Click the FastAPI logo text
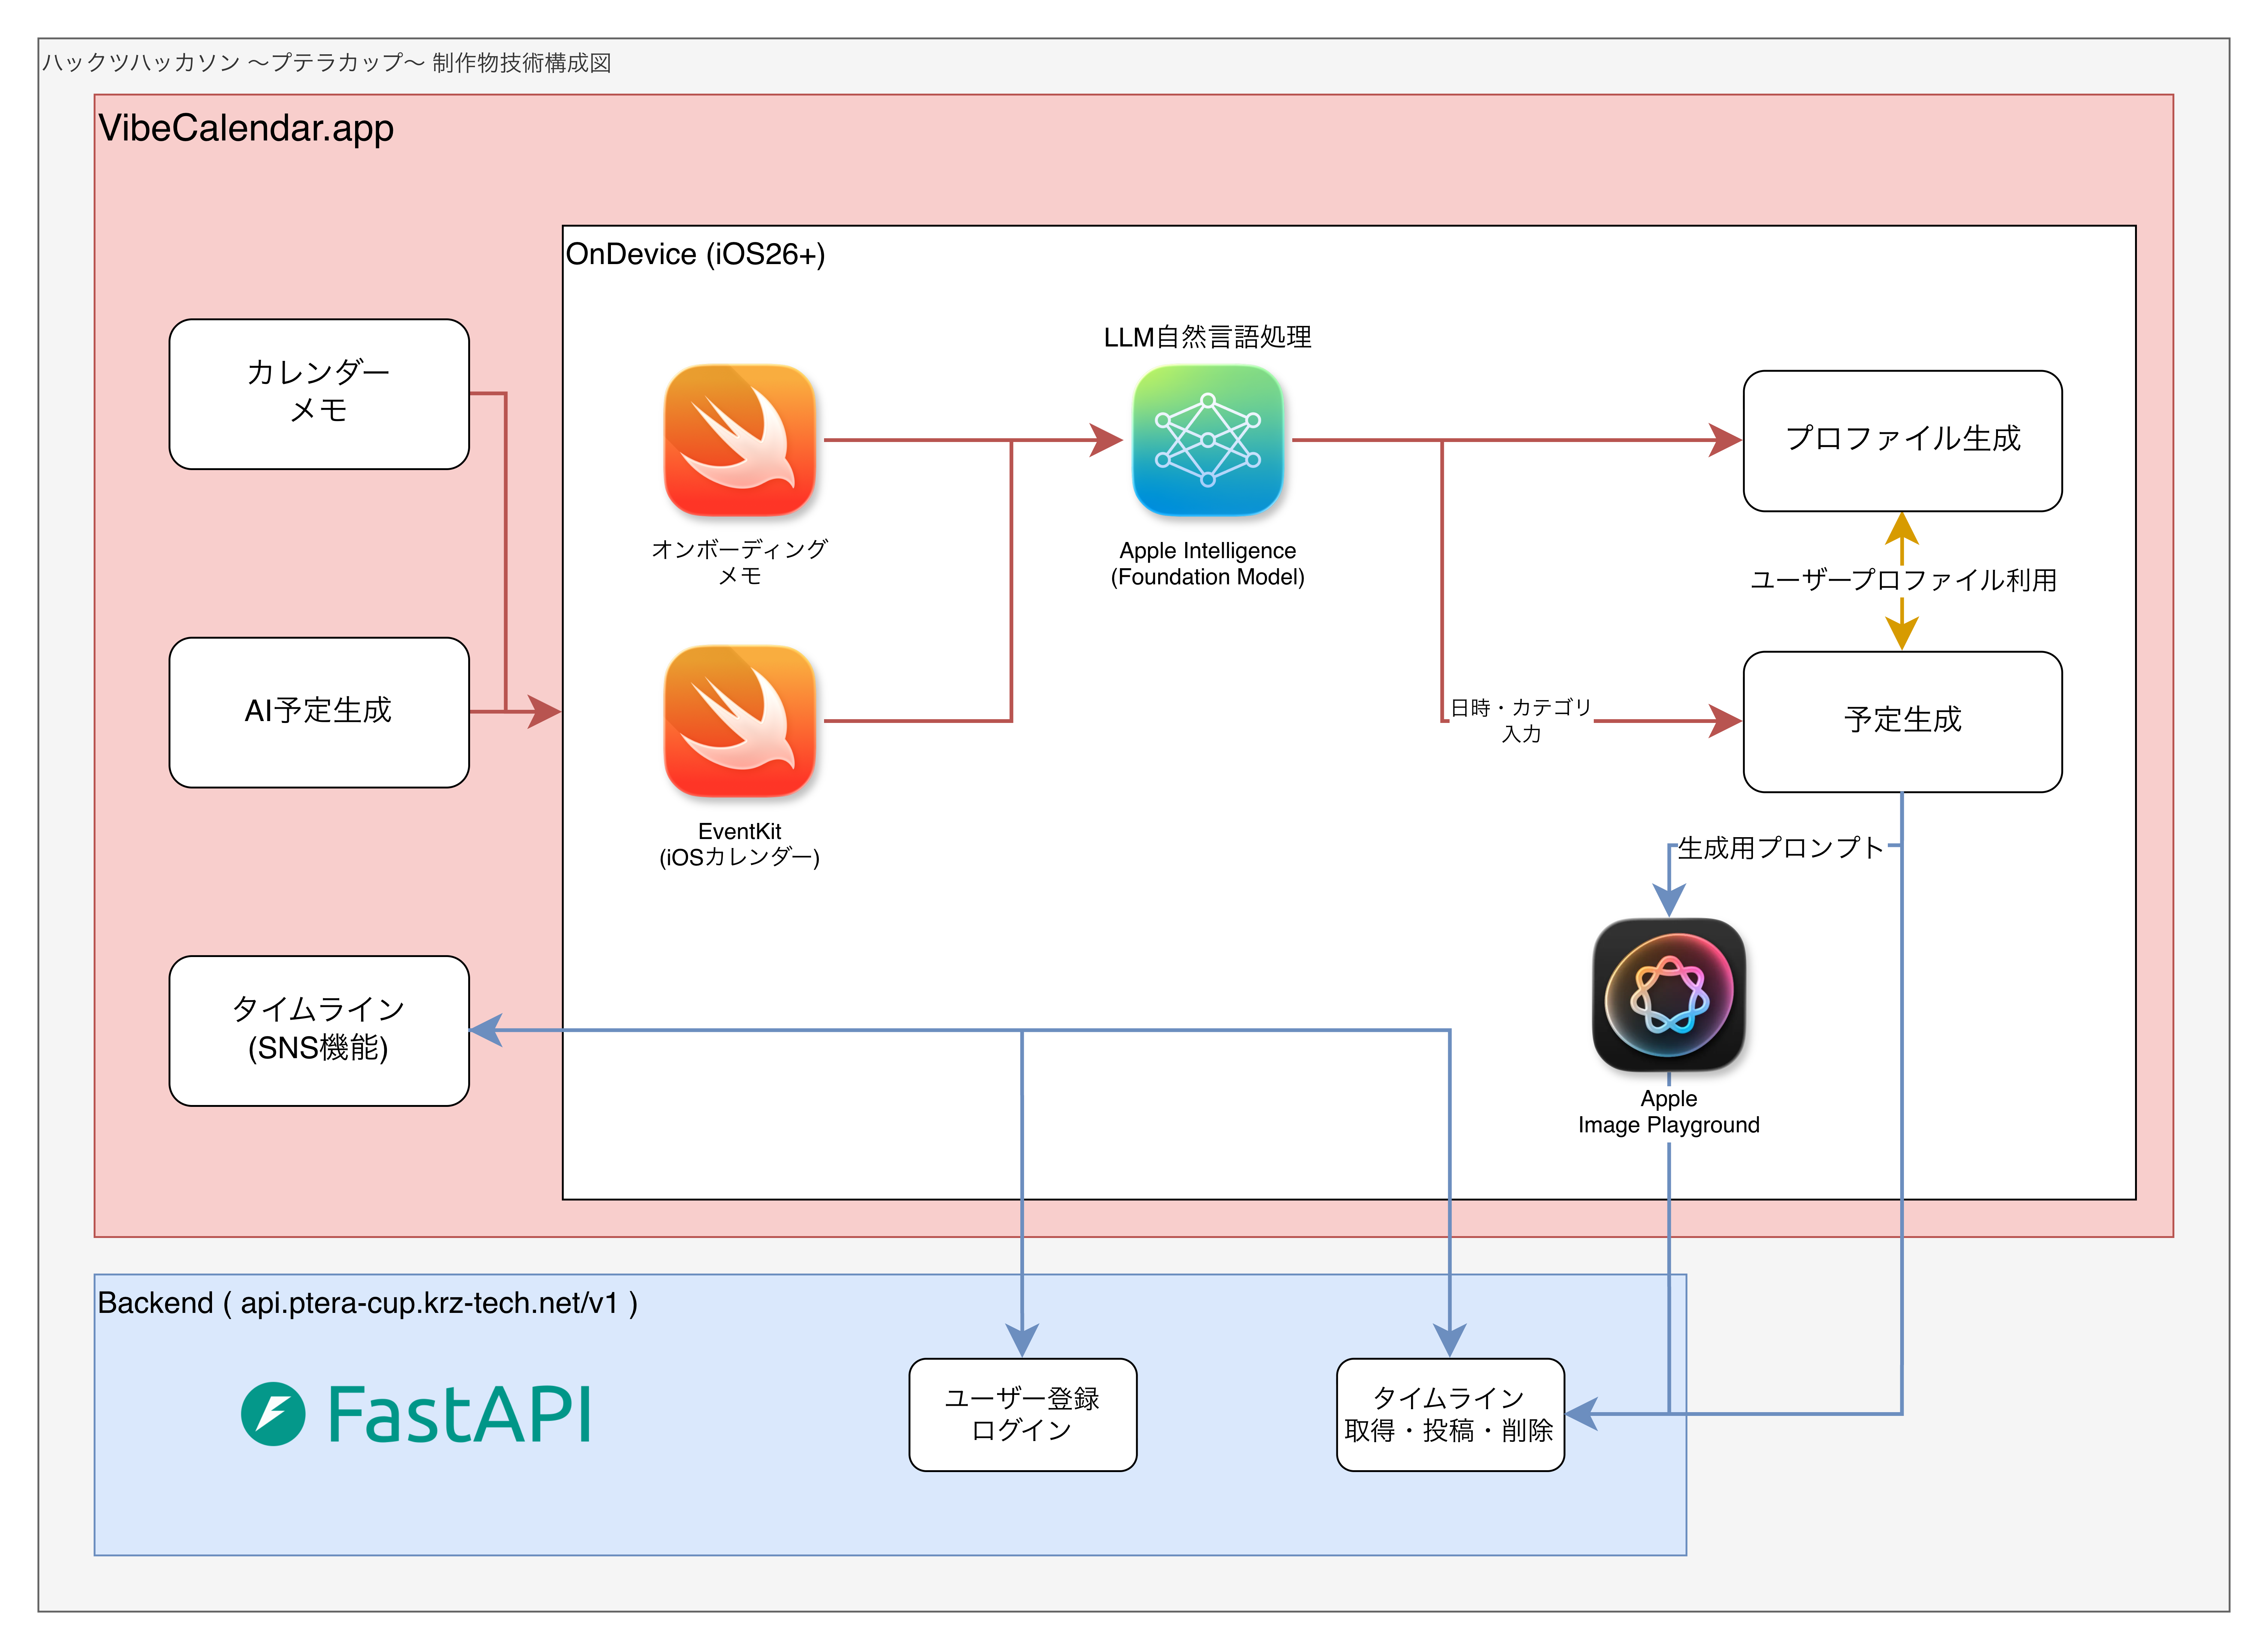 (460, 1414)
